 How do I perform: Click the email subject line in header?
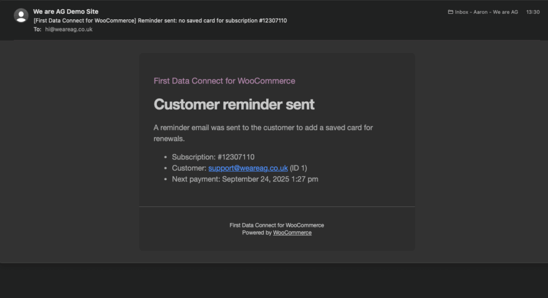(164, 20)
